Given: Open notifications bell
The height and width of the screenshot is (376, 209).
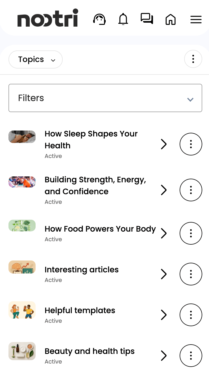Looking at the screenshot, I should pyautogui.click(x=123, y=20).
